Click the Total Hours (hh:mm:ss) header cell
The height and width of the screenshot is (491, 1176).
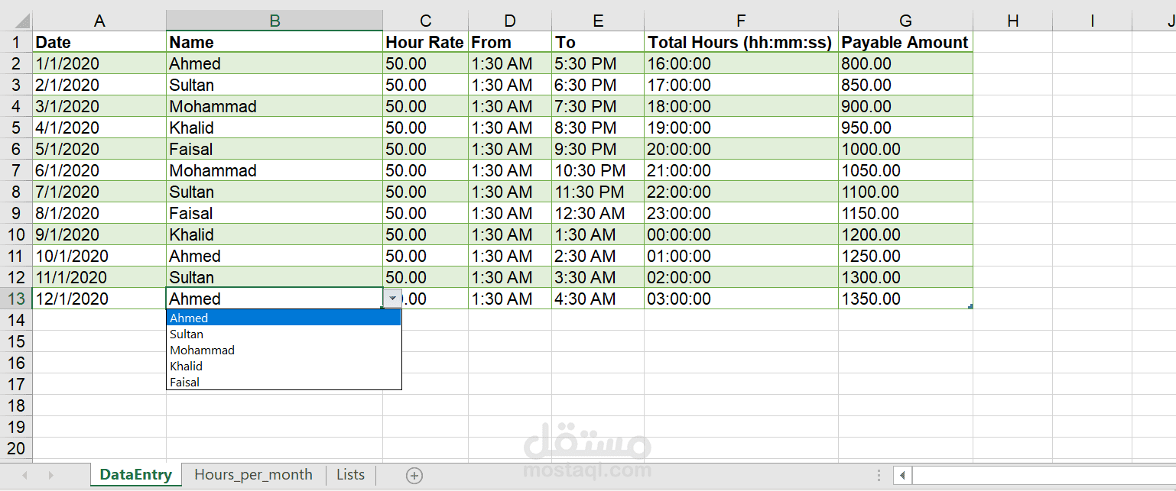741,43
